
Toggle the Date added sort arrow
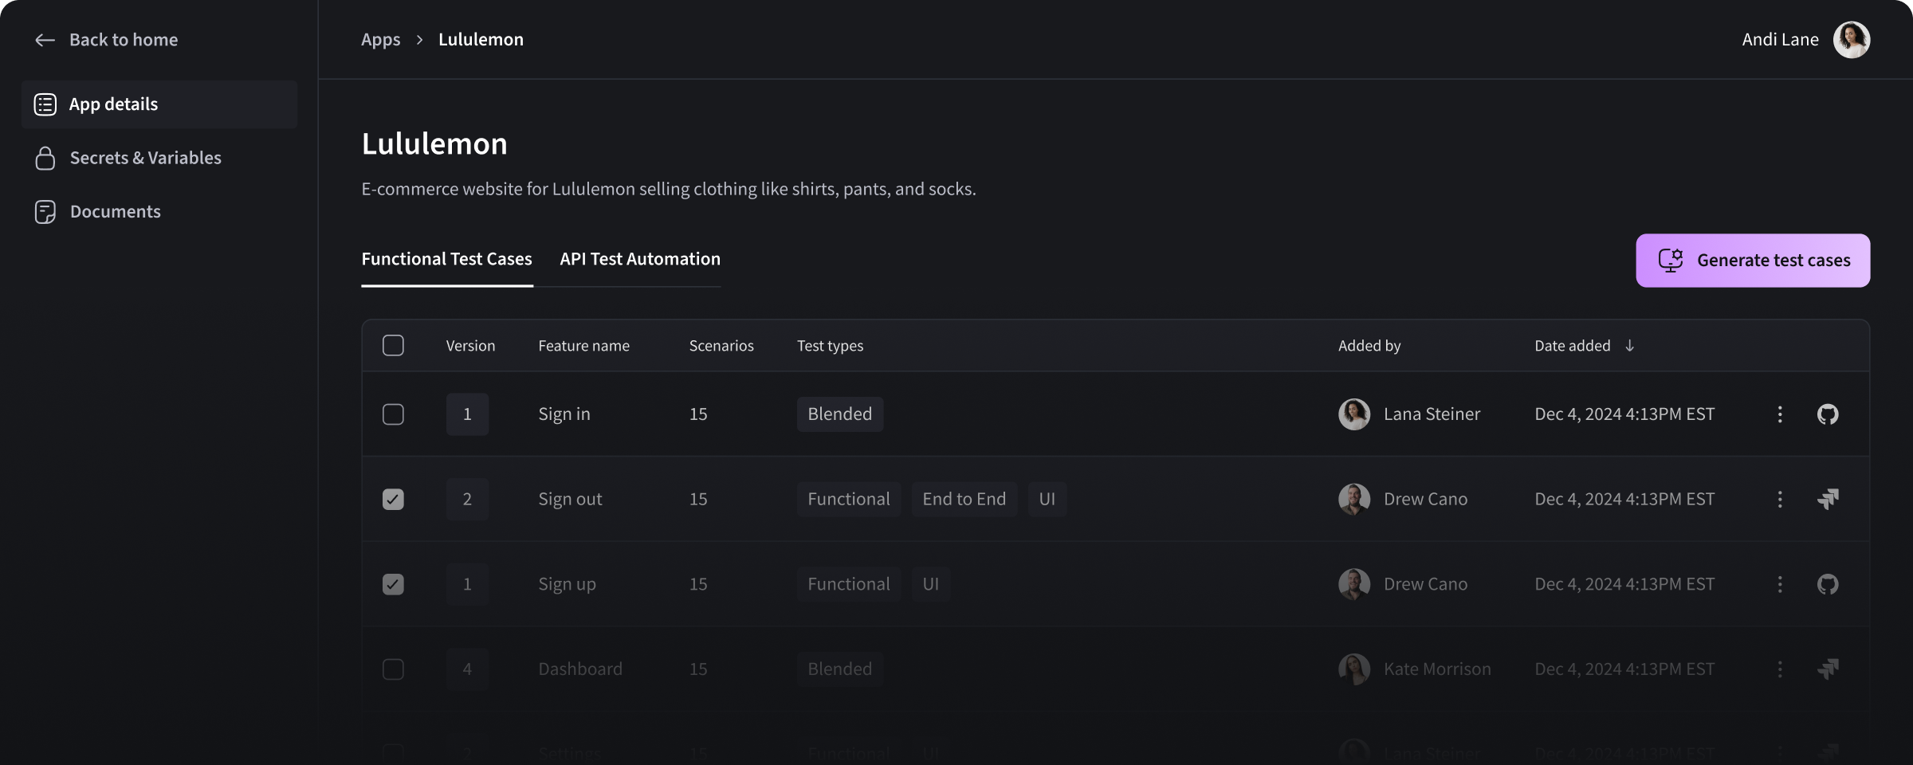coord(1631,345)
